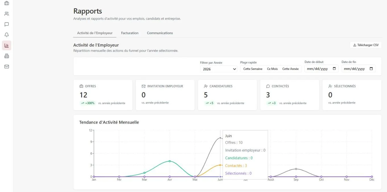Click the Date de fin input field
This screenshot has height=192, width=387.
pyautogui.click(x=359, y=69)
